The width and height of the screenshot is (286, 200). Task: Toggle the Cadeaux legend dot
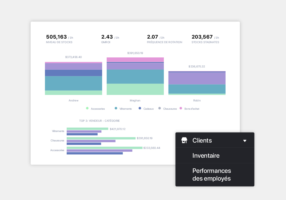140,108
